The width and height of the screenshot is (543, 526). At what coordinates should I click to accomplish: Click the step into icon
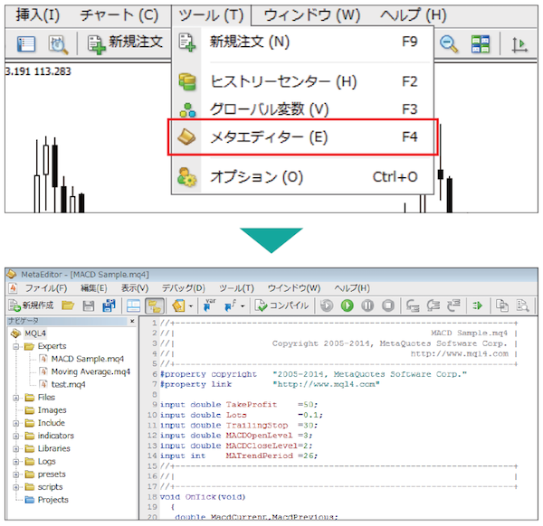click(413, 305)
